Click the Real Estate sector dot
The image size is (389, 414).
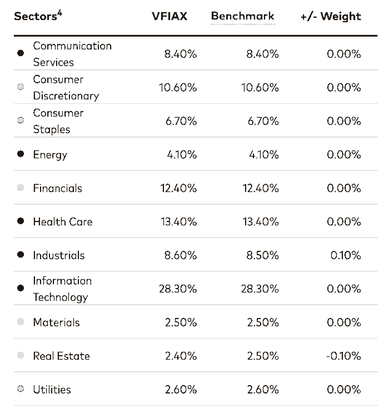point(21,356)
